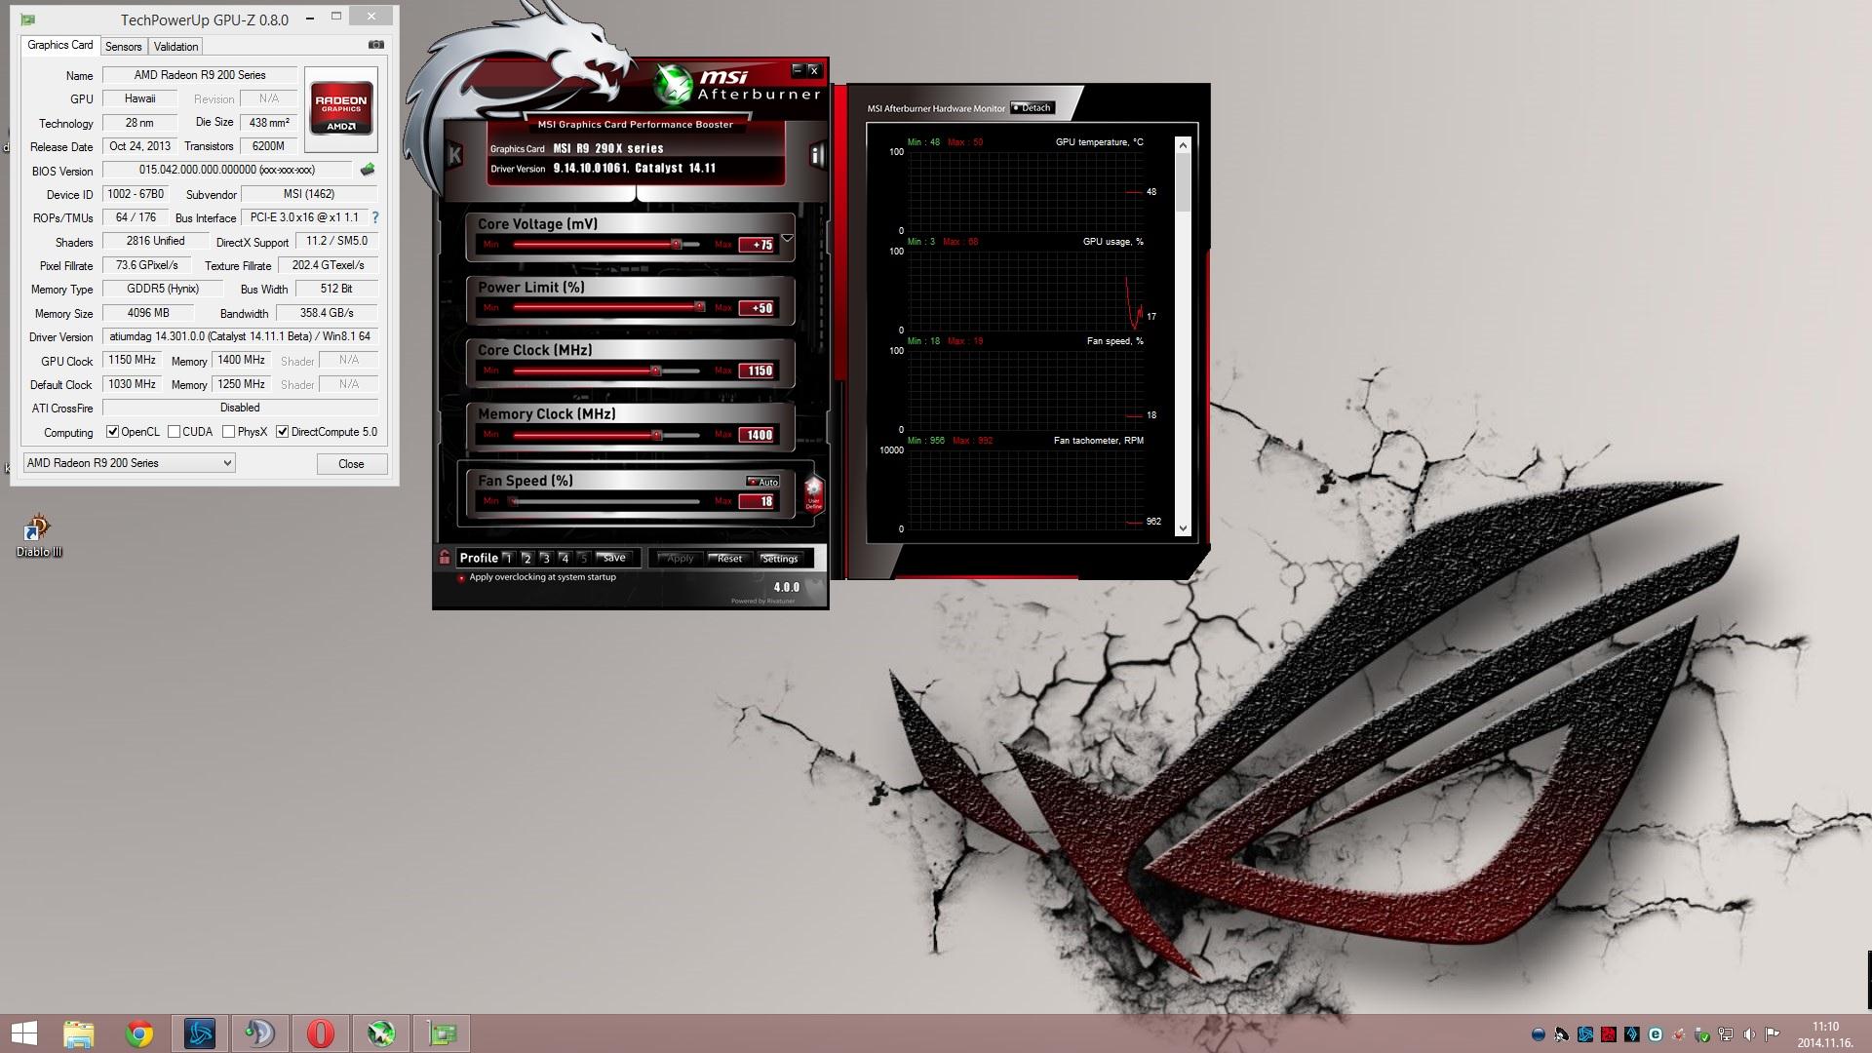Select Afterburner profile 4

pyautogui.click(x=564, y=558)
